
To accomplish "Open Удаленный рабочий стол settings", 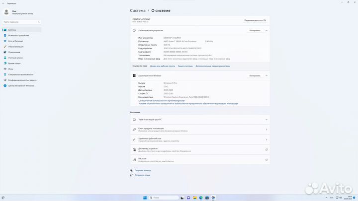I will pos(200,139).
